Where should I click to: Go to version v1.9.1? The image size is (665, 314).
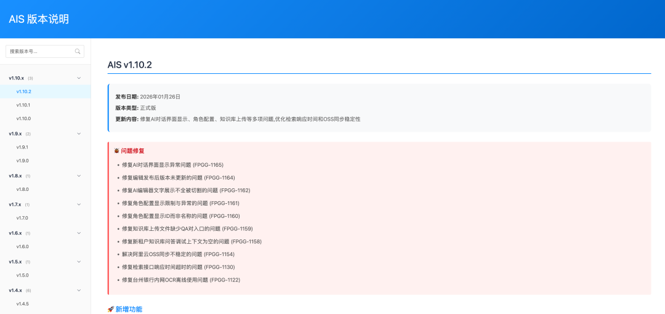point(22,147)
